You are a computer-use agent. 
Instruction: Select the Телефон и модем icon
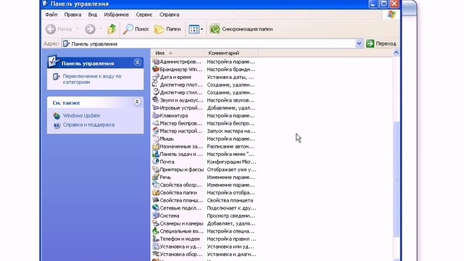[x=156, y=239]
